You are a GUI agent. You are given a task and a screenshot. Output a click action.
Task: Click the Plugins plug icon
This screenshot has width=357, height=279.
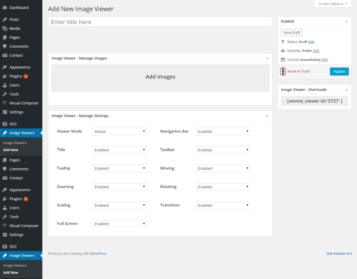5,76
